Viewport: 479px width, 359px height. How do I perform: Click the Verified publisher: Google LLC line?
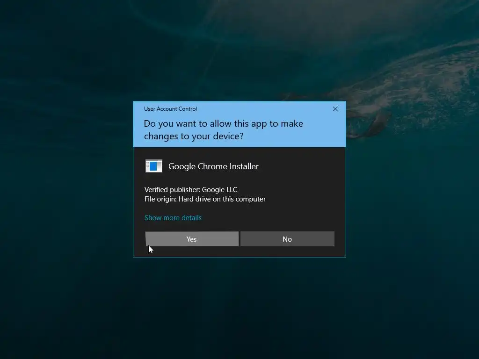pyautogui.click(x=191, y=190)
